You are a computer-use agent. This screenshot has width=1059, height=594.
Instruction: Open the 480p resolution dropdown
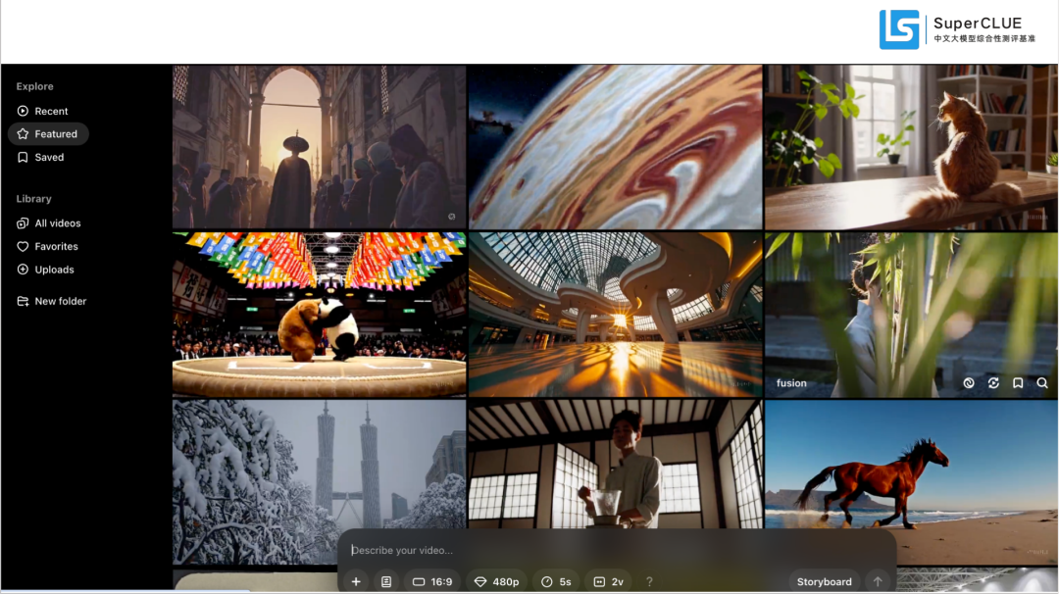pyautogui.click(x=496, y=581)
